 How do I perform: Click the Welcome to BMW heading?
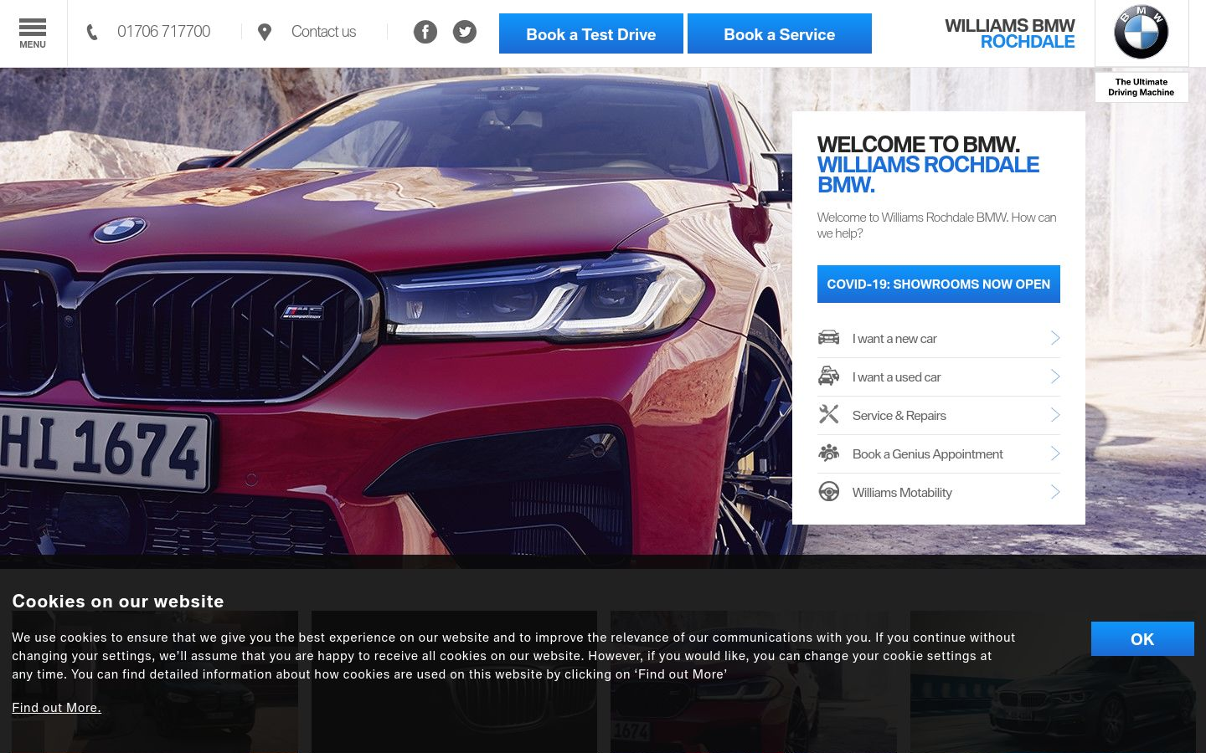pyautogui.click(x=928, y=165)
